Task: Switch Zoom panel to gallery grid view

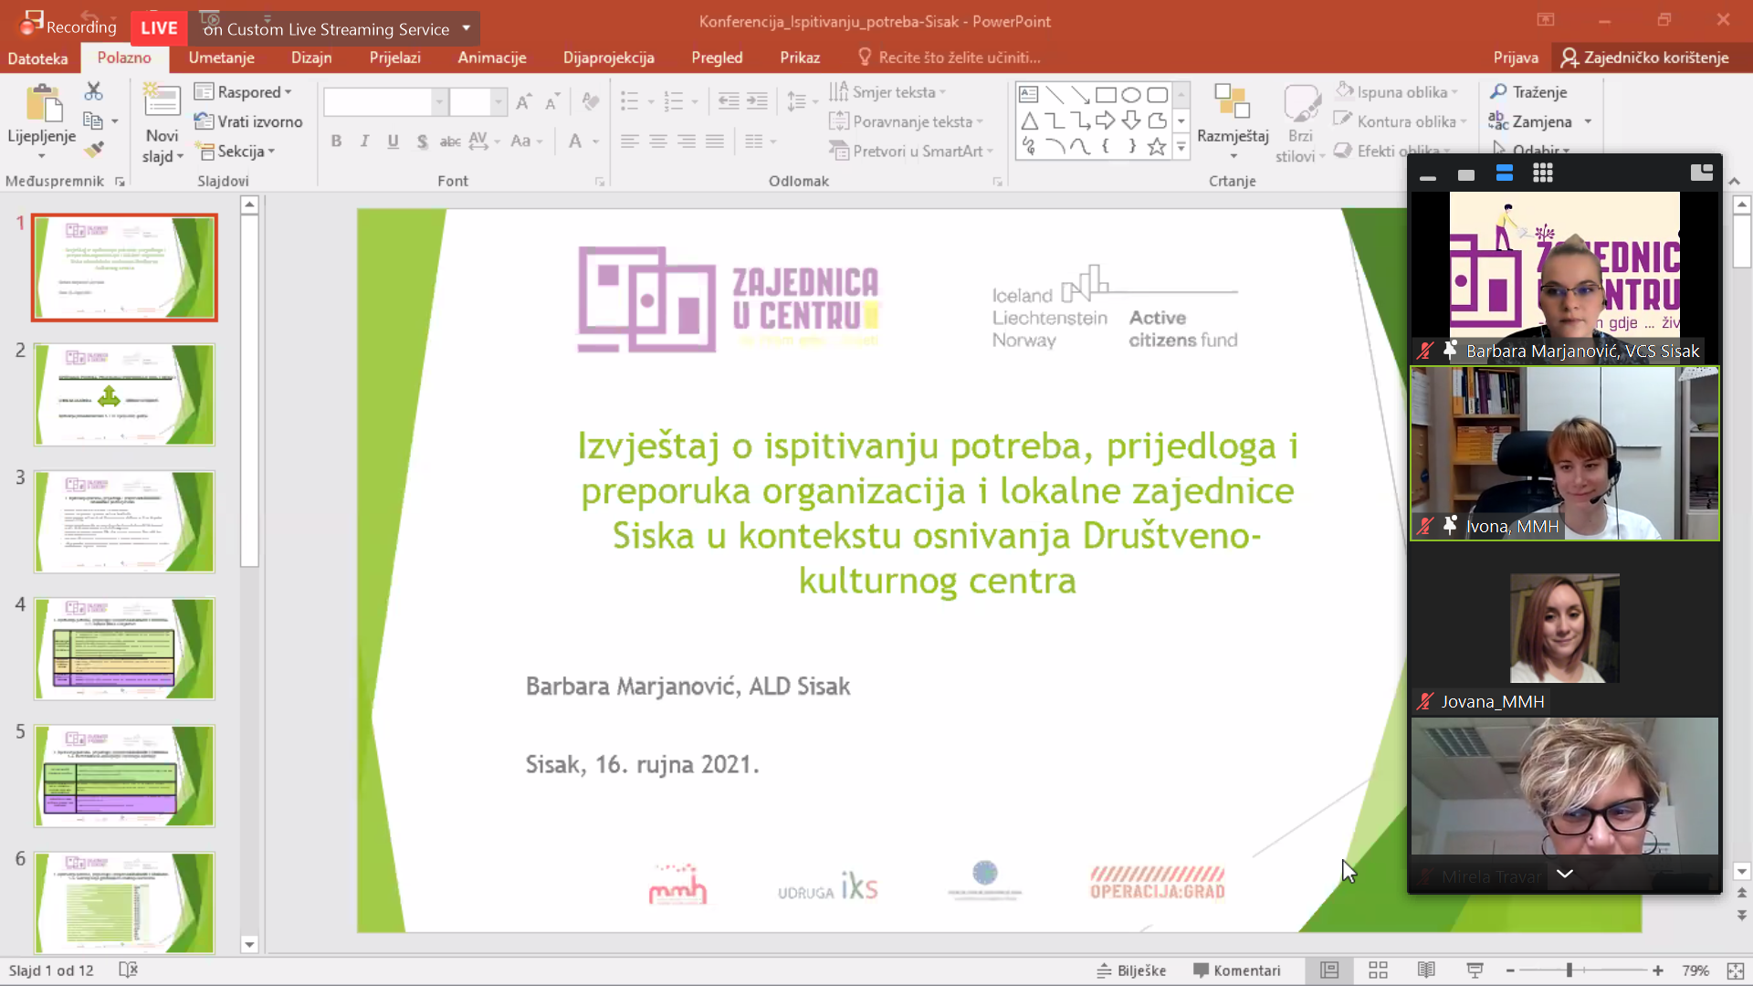Action: point(1543,173)
